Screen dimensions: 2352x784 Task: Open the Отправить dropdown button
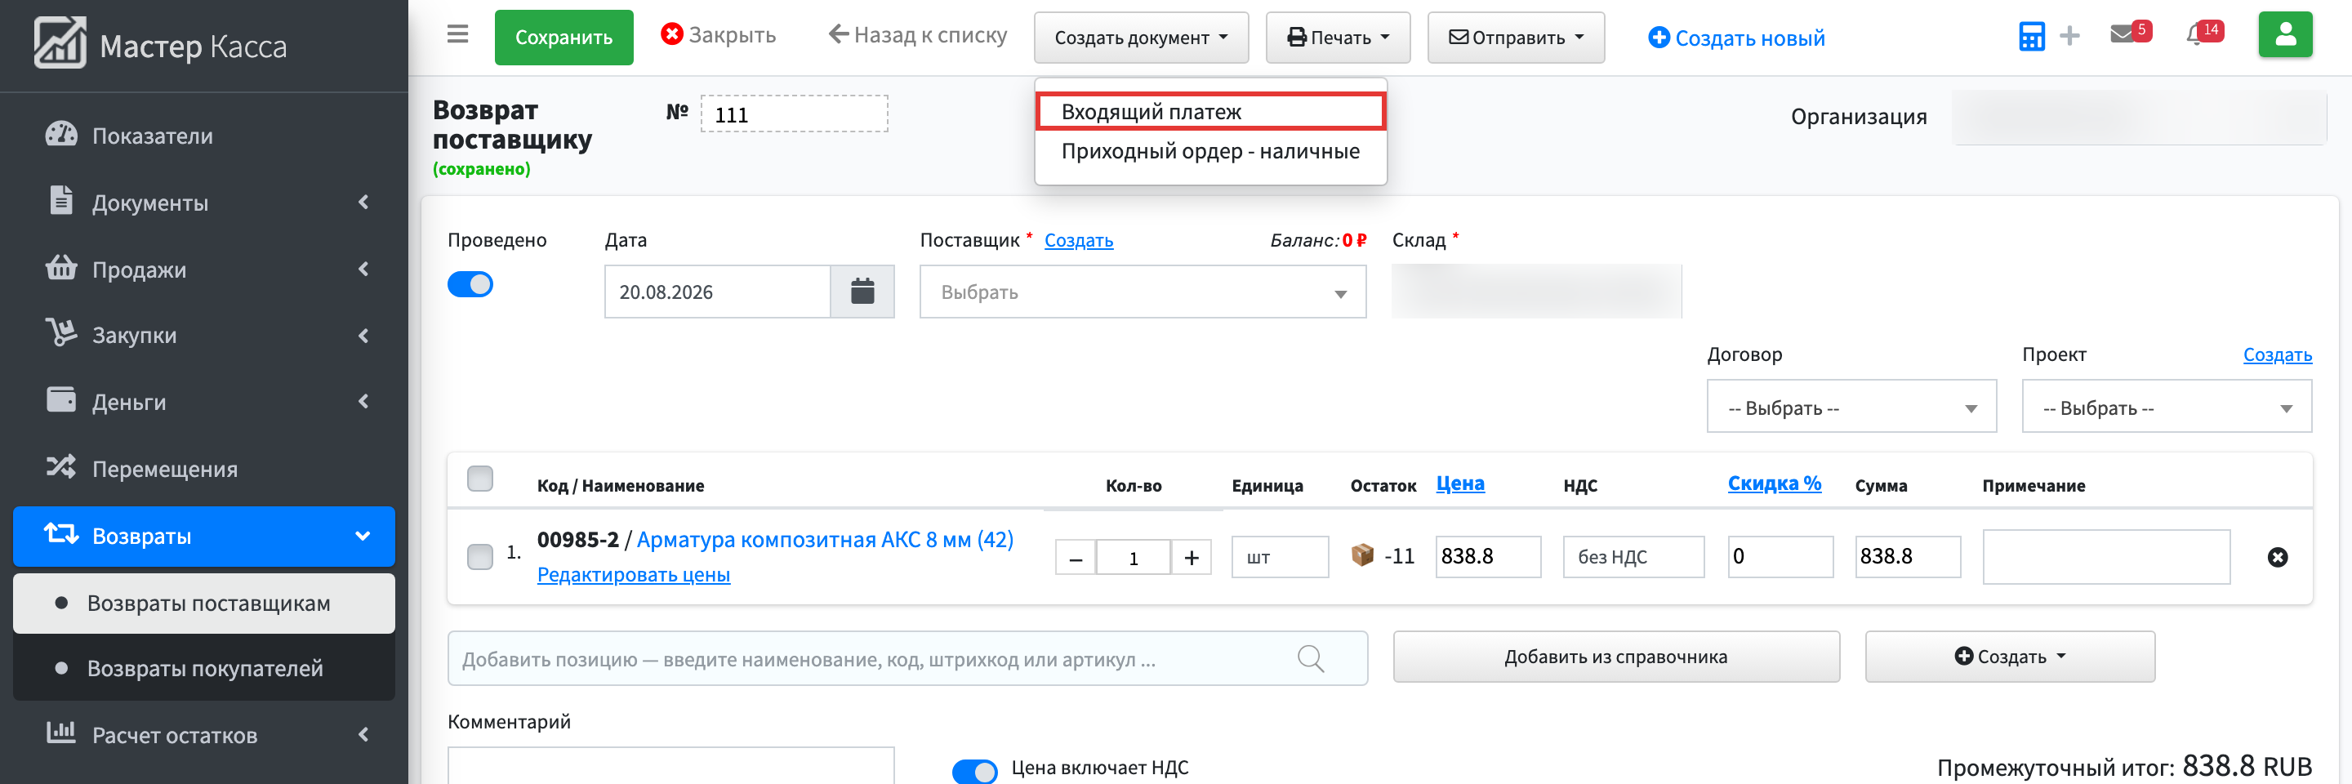coord(1516,38)
